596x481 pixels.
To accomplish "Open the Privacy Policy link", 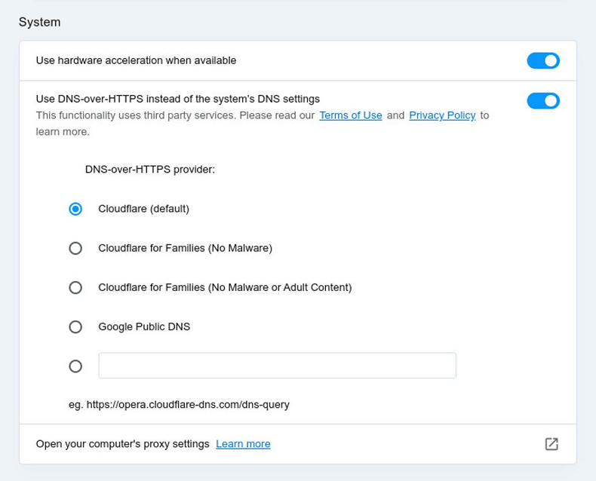I will [442, 115].
